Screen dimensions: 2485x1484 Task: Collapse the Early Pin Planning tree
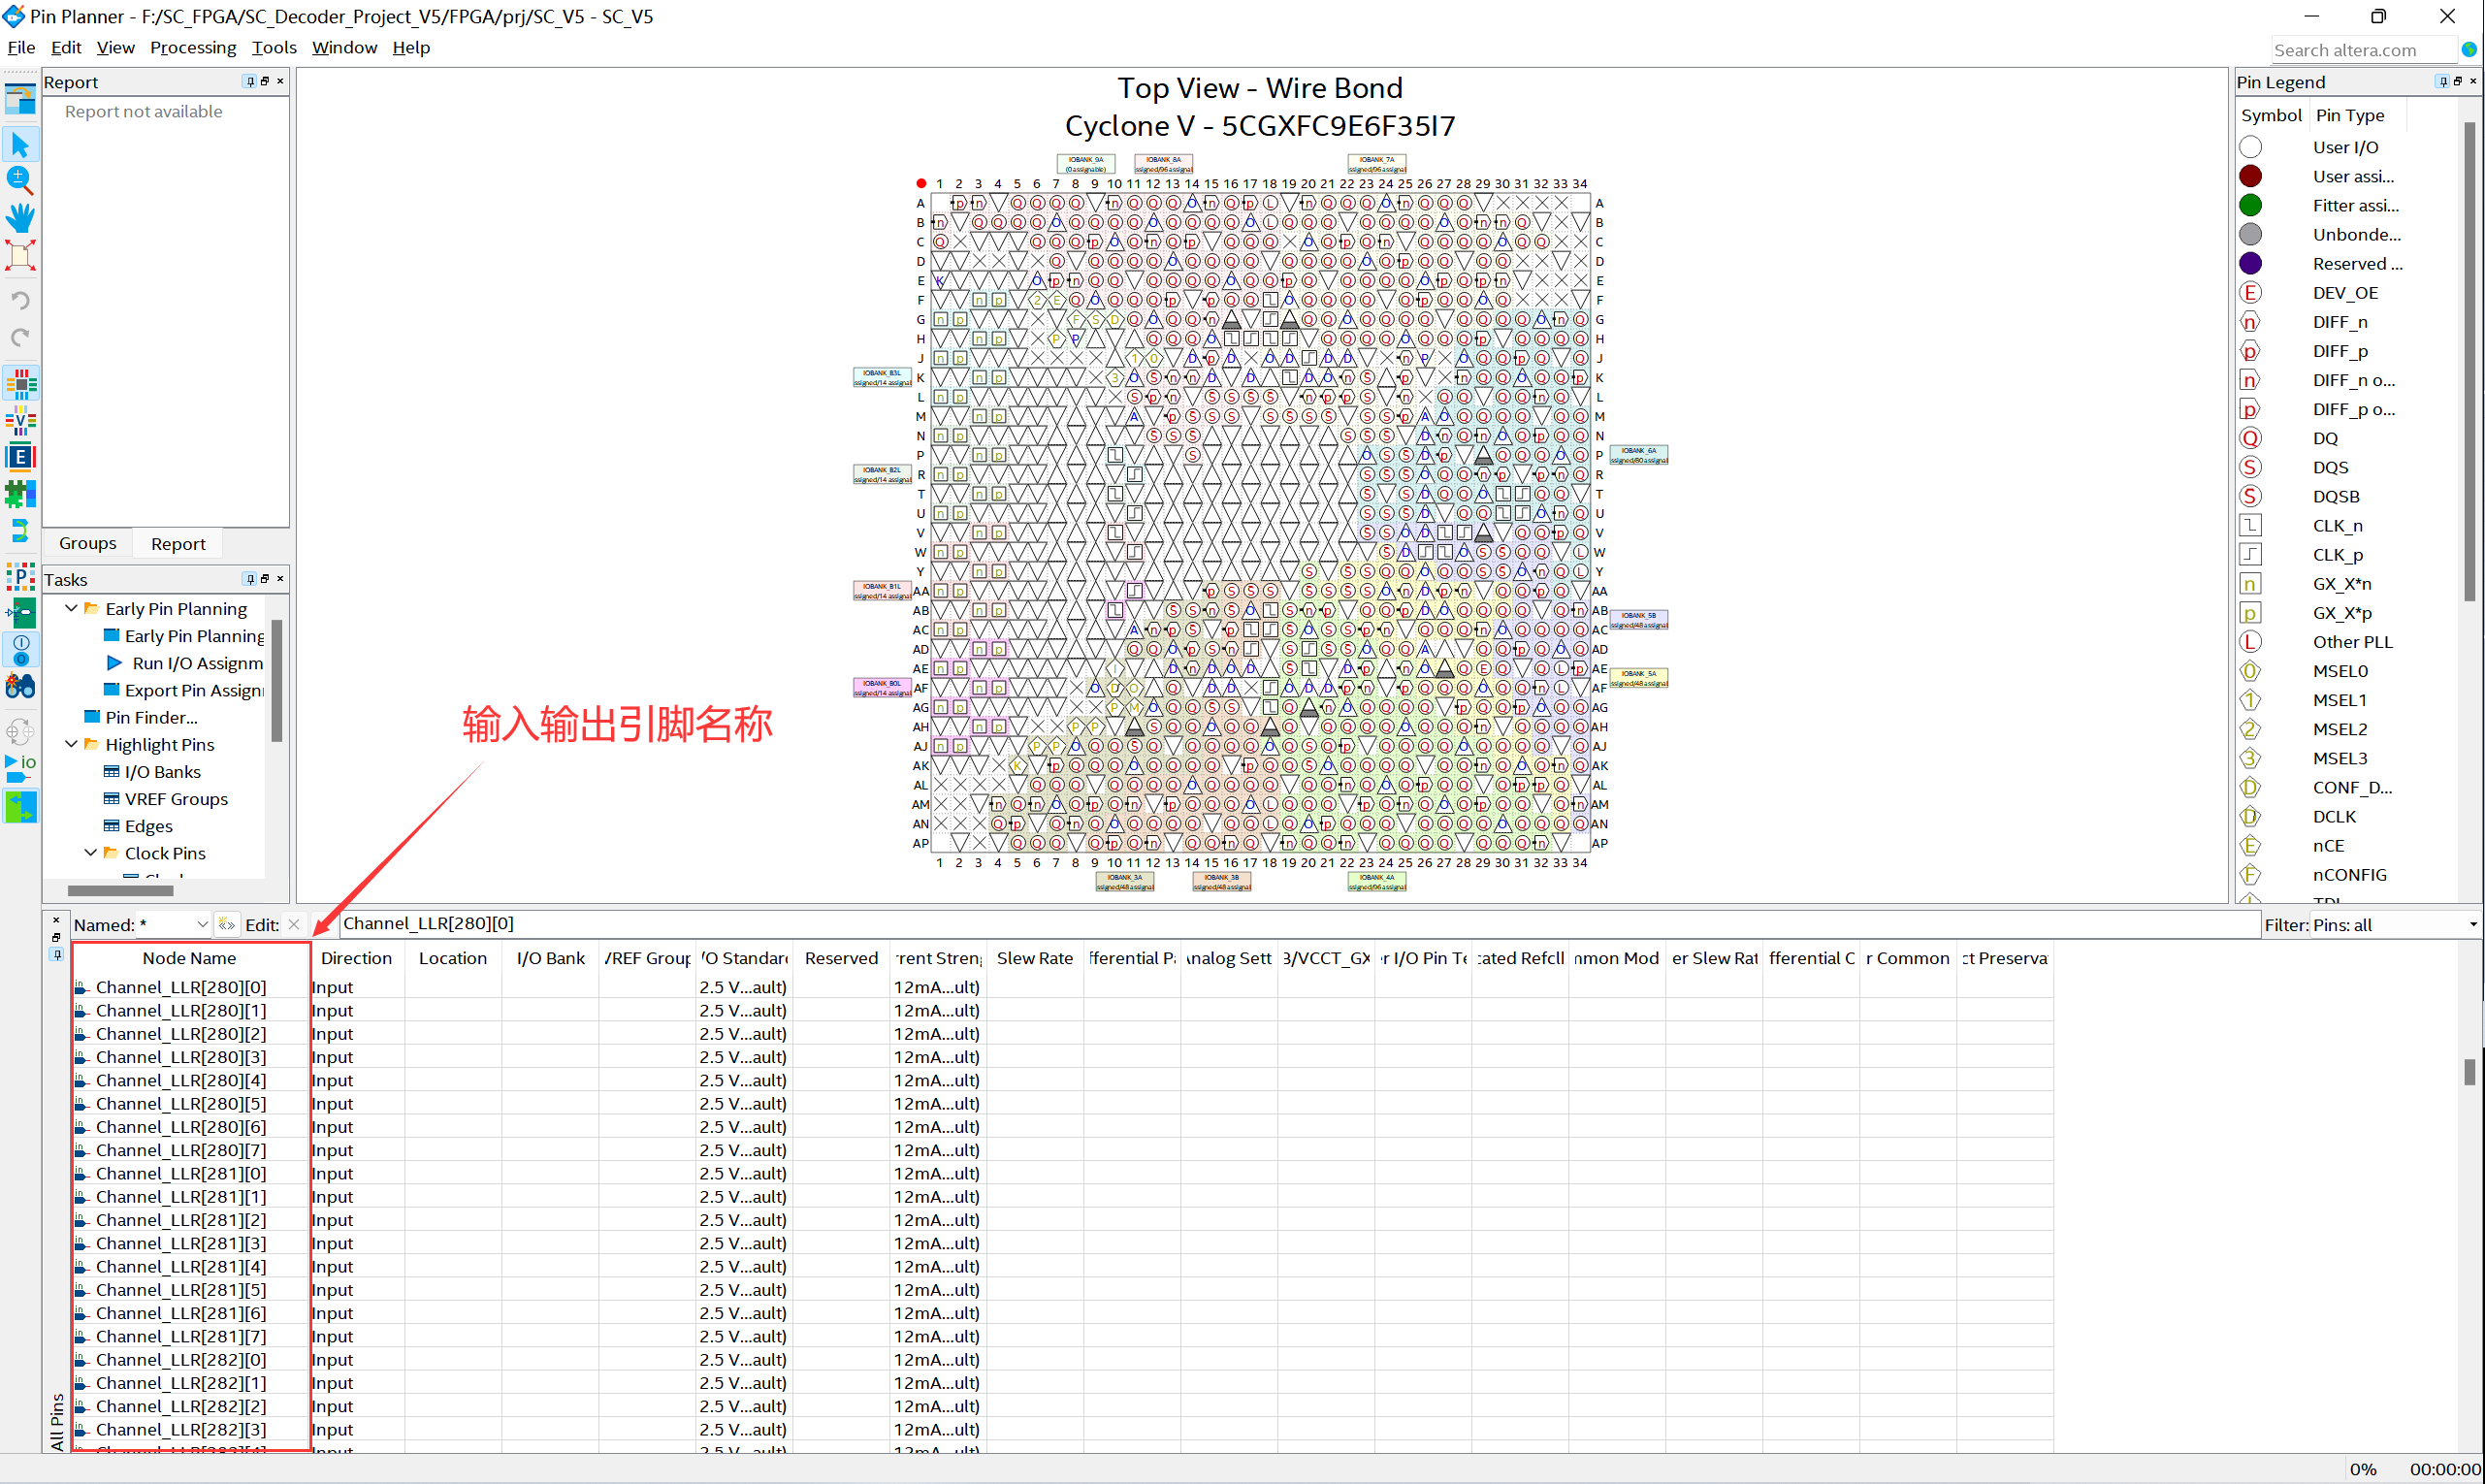(71, 608)
